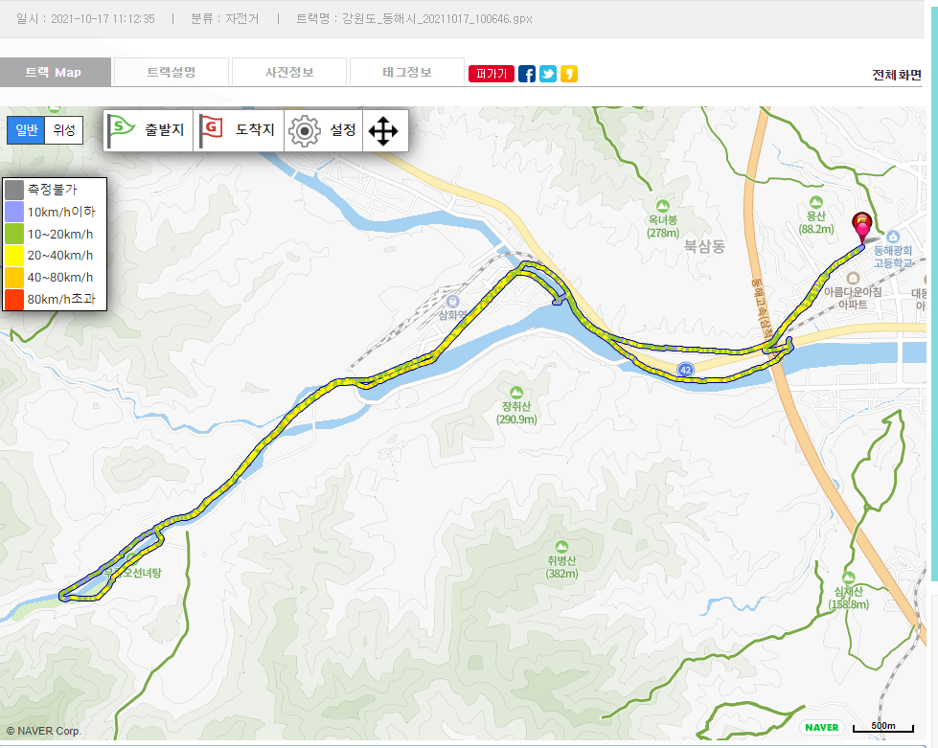Click the red goal flag (도착지) icon
The width and height of the screenshot is (938, 748).
[x=211, y=130]
